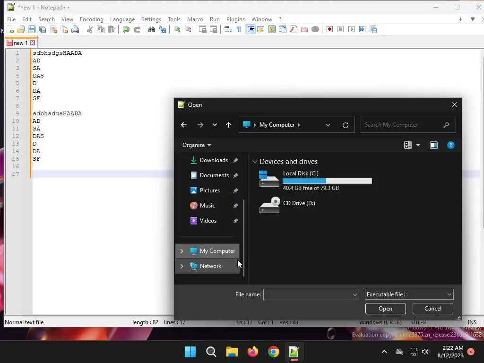Image resolution: width=484 pixels, height=363 pixels.
Task: Expand the Network tree node
Action: point(182,266)
